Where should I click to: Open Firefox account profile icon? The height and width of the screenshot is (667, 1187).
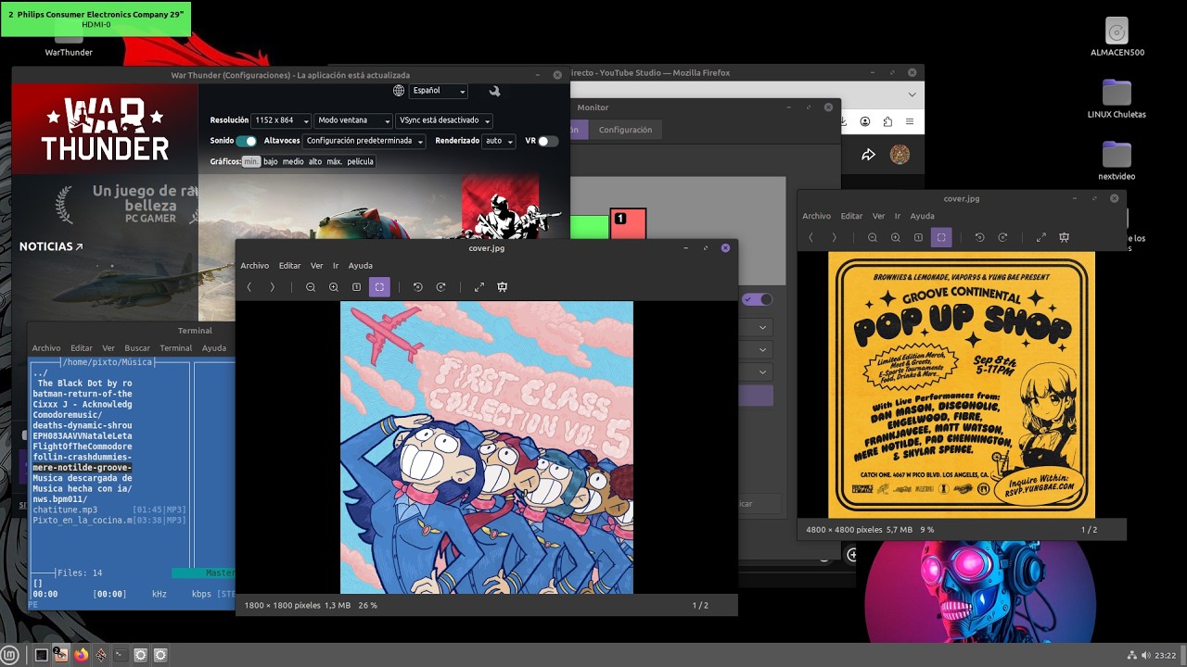[x=865, y=121]
